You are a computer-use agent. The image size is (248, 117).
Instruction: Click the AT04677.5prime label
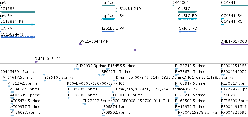pyautogui.click(x=24, y=89)
